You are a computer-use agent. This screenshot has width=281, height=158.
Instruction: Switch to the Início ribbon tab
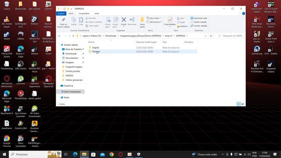[x=71, y=14]
